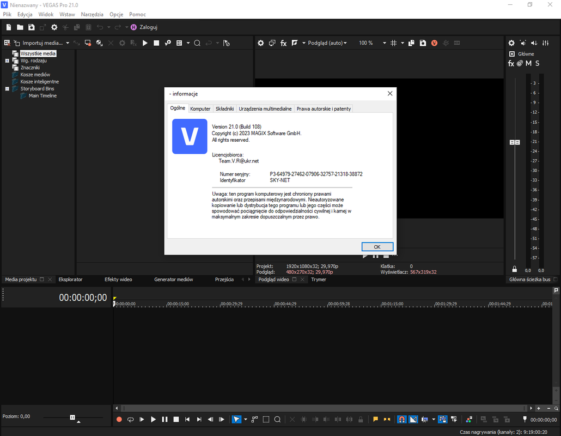This screenshot has height=436, width=561.
Task: Toggle downmix output on master bus
Action: pyautogui.click(x=534, y=43)
